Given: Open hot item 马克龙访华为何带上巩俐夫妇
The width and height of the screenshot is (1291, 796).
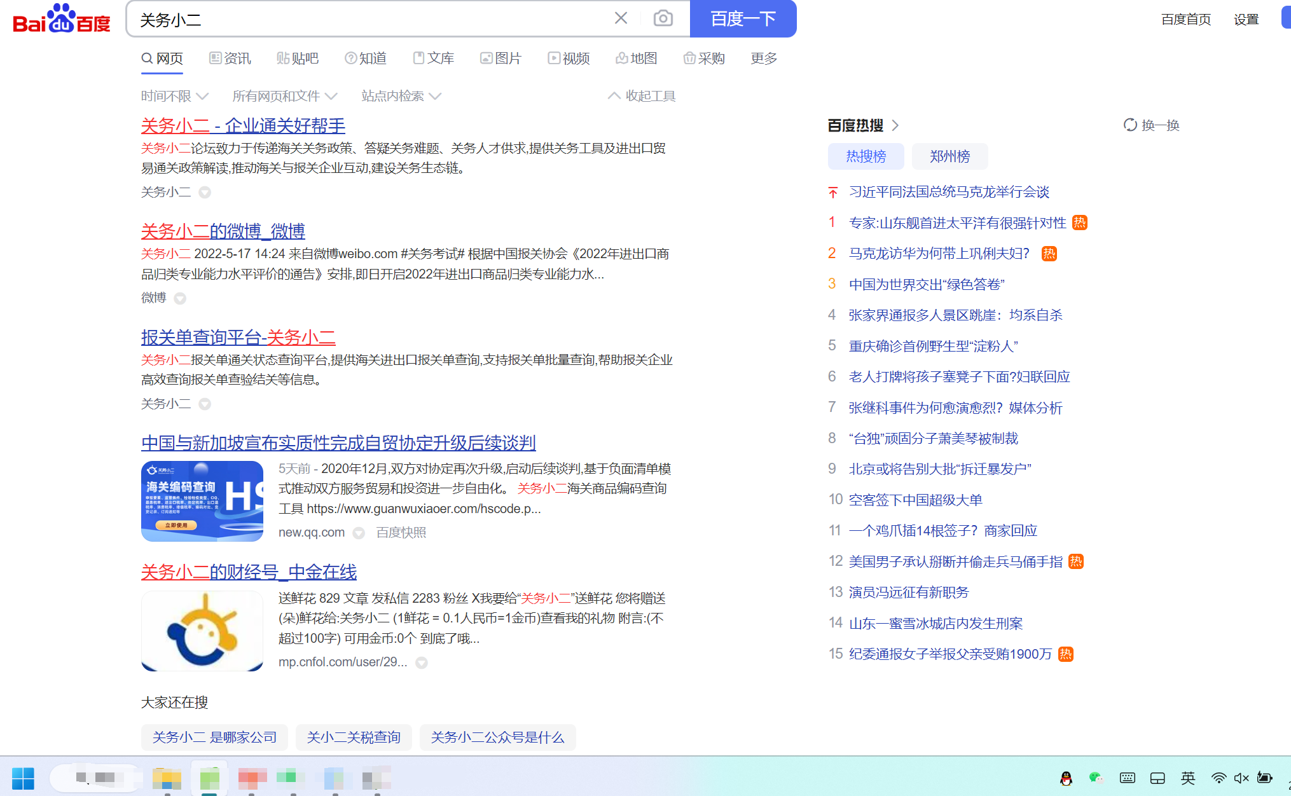Looking at the screenshot, I should pos(939,254).
